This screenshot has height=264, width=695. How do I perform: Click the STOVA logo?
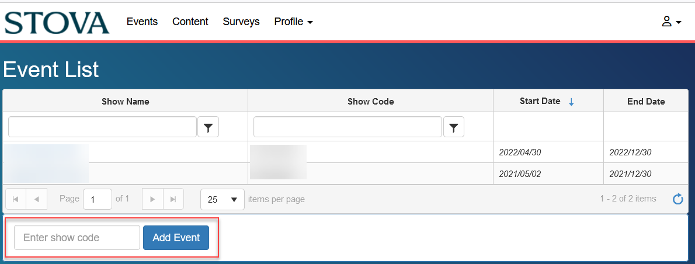[x=57, y=23]
